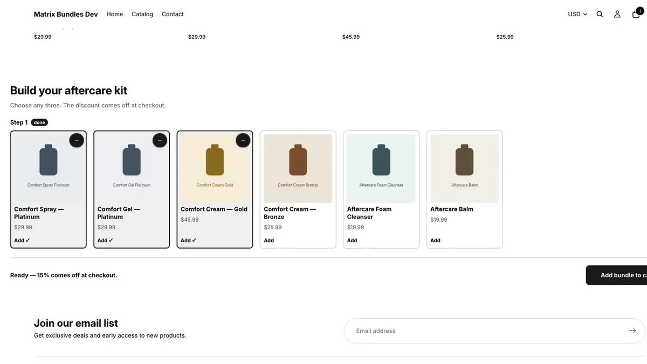Click the Comfort Cream — Gold title

tap(214, 209)
